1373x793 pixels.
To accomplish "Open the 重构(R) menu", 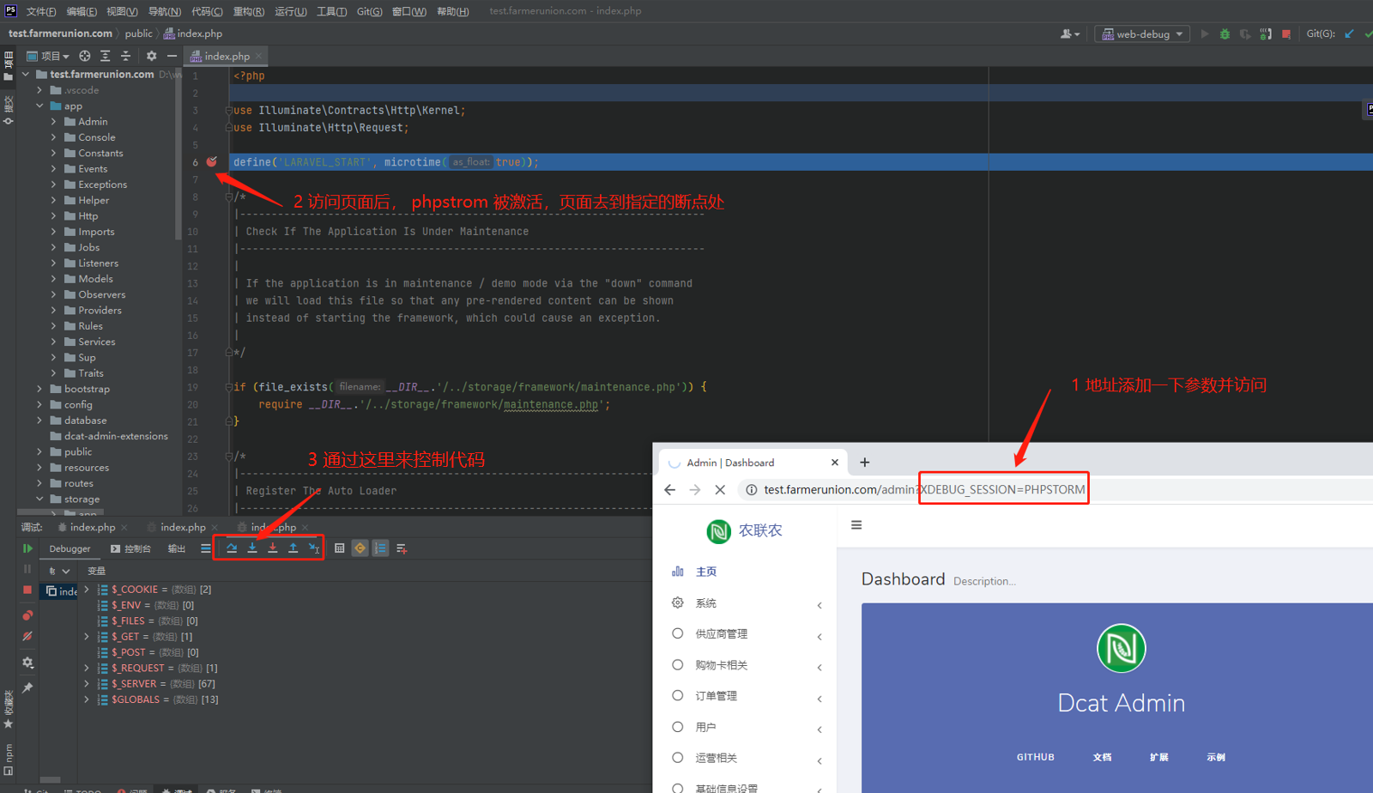I will [249, 11].
